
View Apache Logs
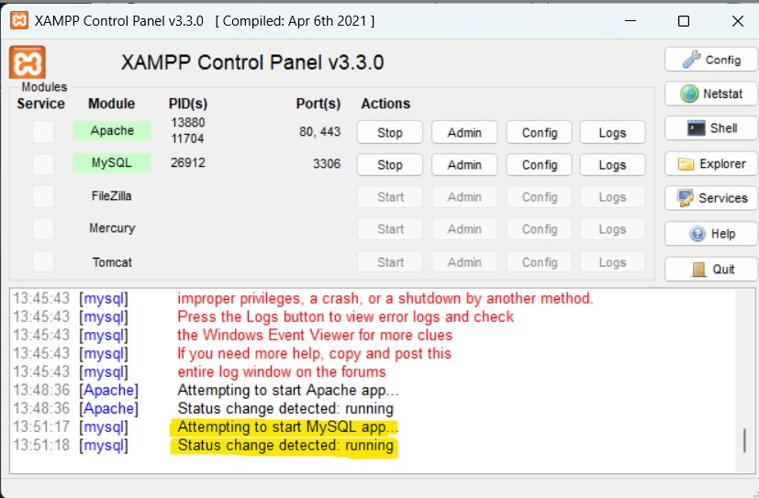coord(612,132)
